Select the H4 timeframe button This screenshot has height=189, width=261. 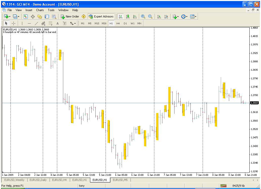(118, 23)
